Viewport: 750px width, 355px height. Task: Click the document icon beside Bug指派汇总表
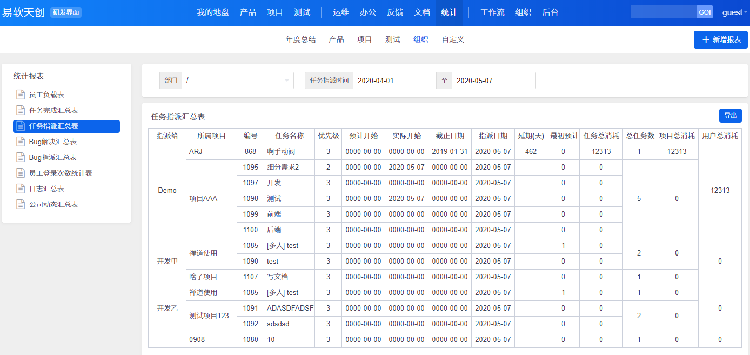click(x=21, y=157)
